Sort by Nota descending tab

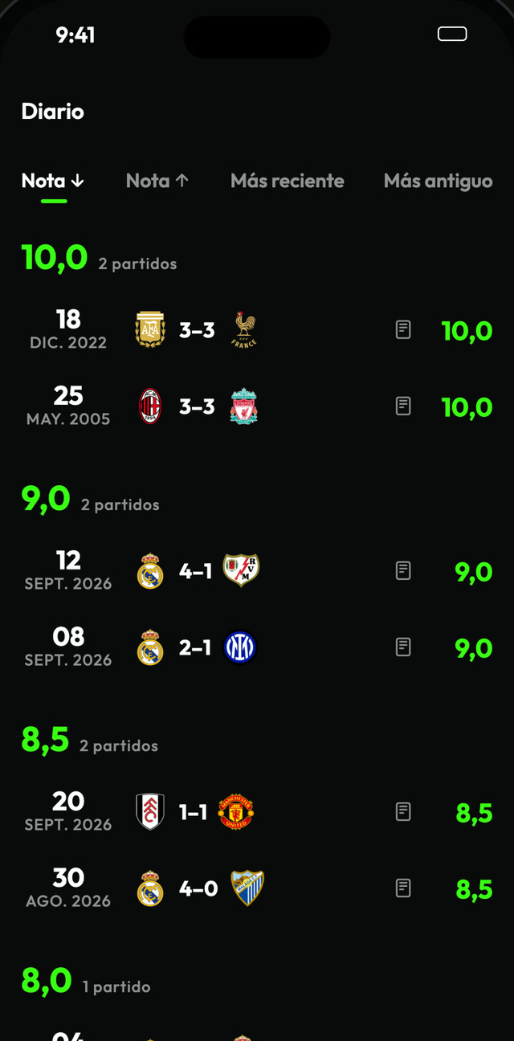[53, 181]
